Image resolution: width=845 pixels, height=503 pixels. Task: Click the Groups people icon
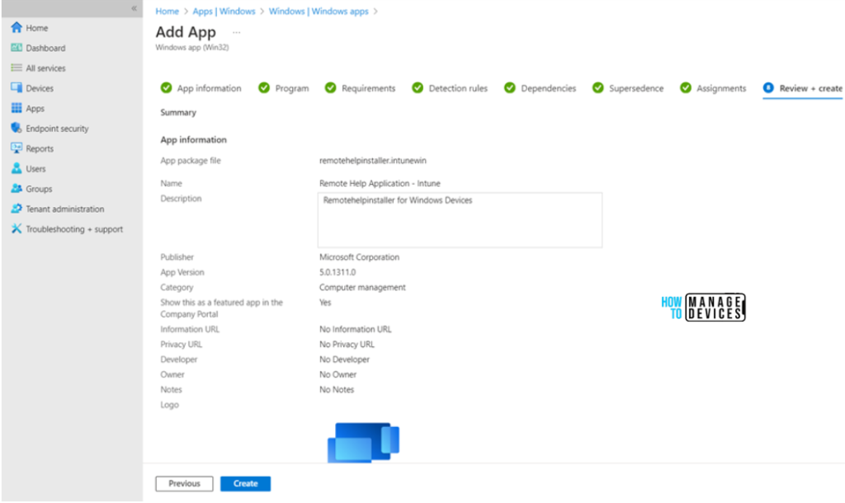(17, 189)
